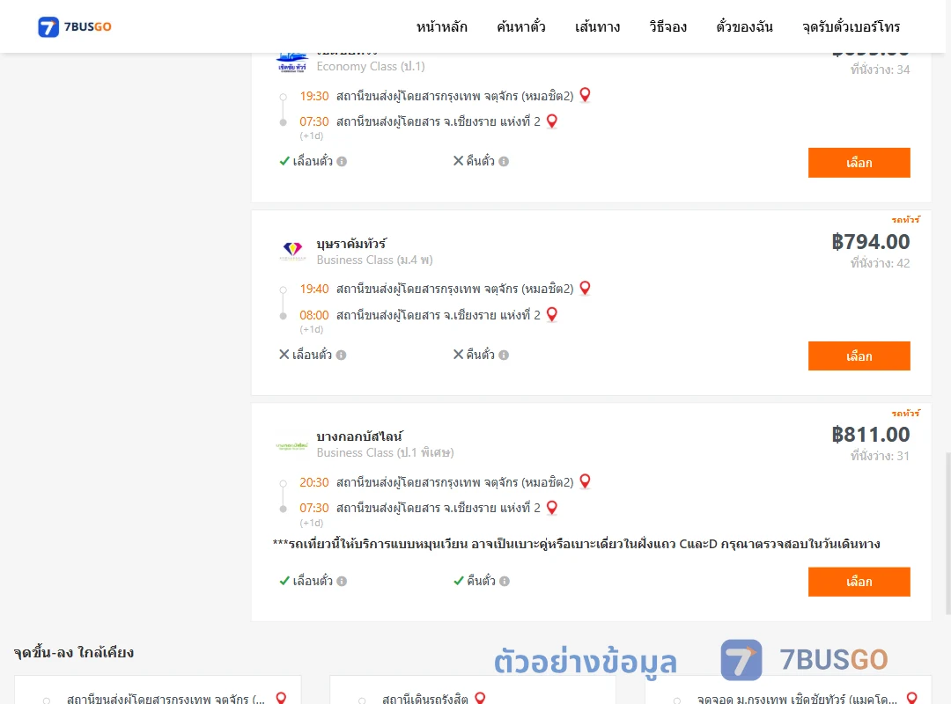Click the 7BUSGO logo in header
Image resolution: width=951 pixels, height=704 pixels.
click(x=74, y=26)
